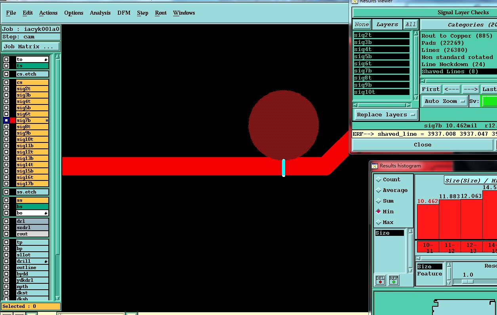
Task: Open the Edit menu
Action: point(28,13)
